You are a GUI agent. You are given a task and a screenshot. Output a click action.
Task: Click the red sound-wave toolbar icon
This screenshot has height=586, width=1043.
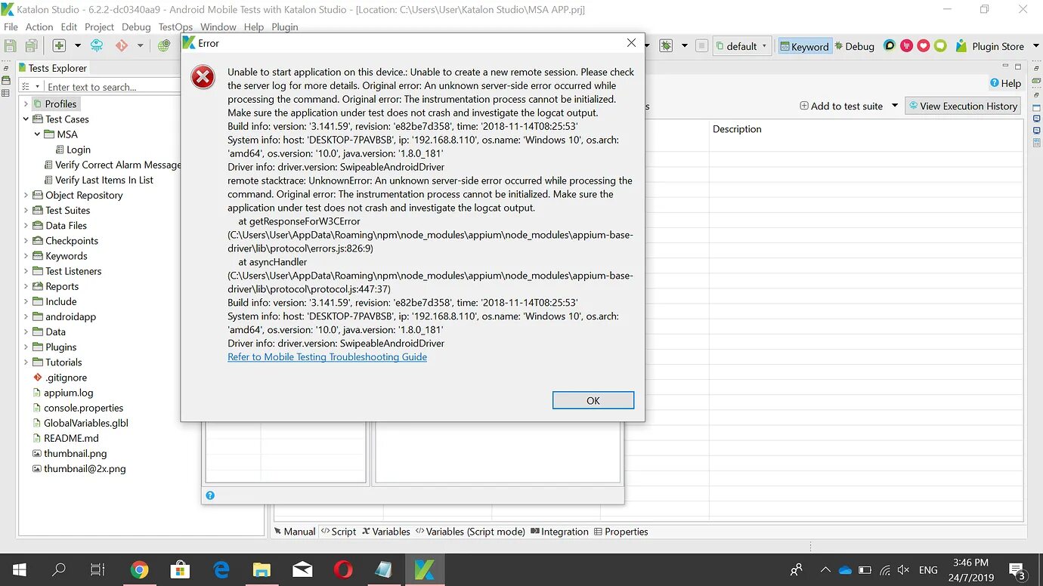pos(906,46)
